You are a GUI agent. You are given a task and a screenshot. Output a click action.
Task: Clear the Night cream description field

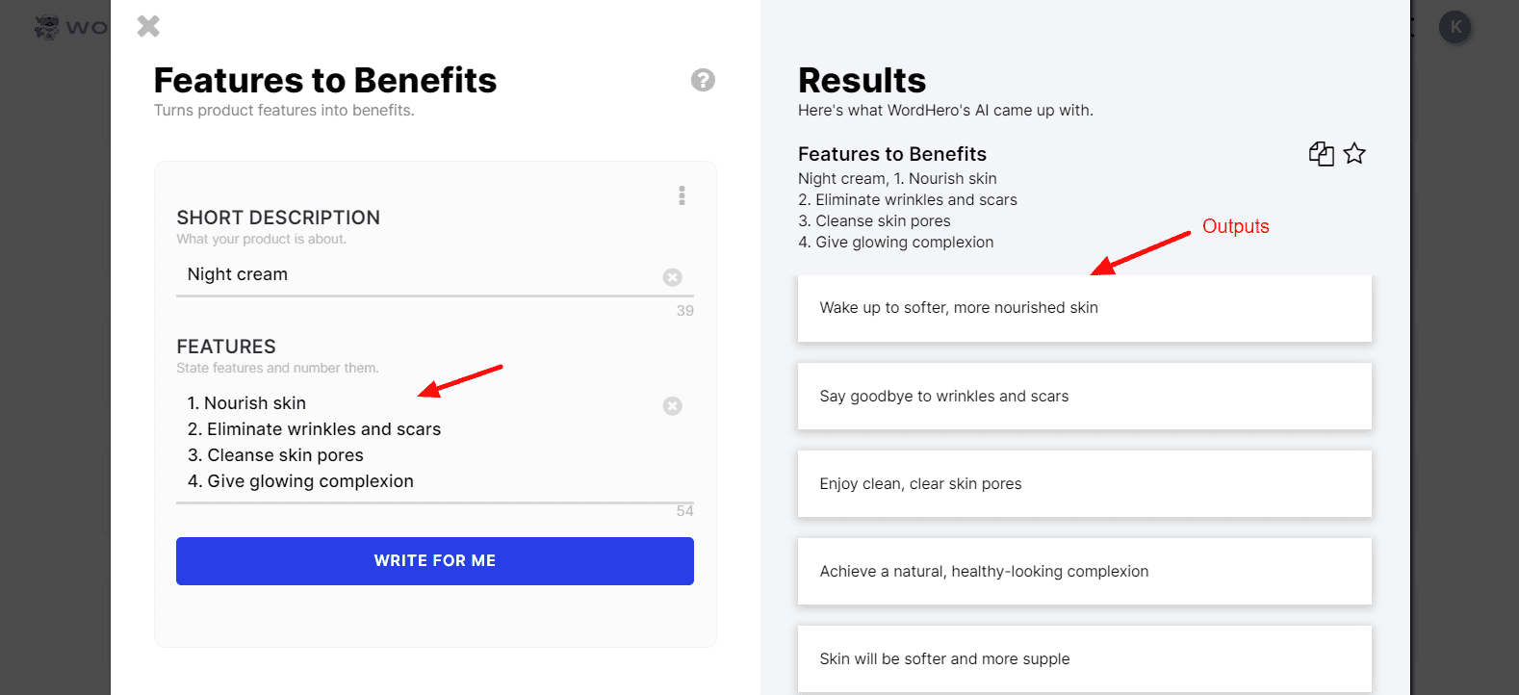point(673,277)
